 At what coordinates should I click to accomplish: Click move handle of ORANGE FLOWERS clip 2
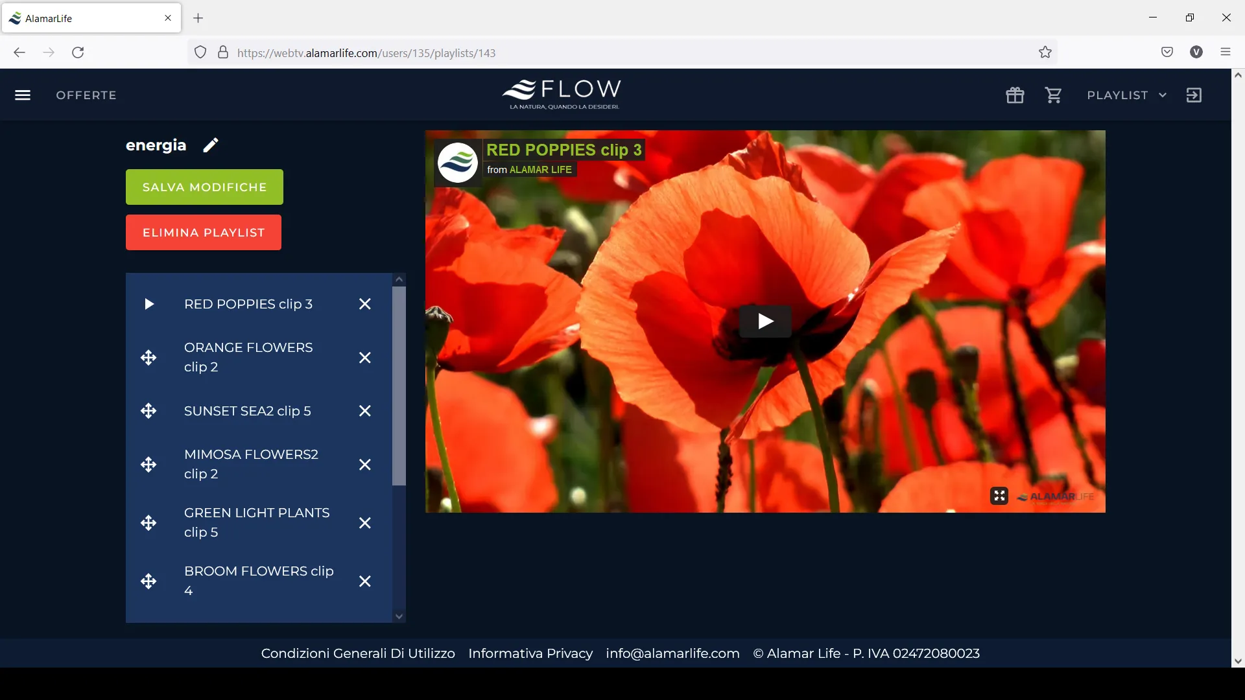pyautogui.click(x=148, y=358)
